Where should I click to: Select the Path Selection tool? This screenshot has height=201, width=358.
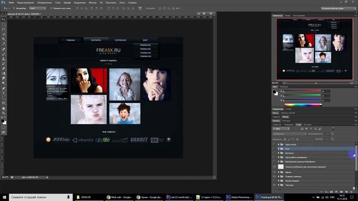pyautogui.click(x=3, y=98)
